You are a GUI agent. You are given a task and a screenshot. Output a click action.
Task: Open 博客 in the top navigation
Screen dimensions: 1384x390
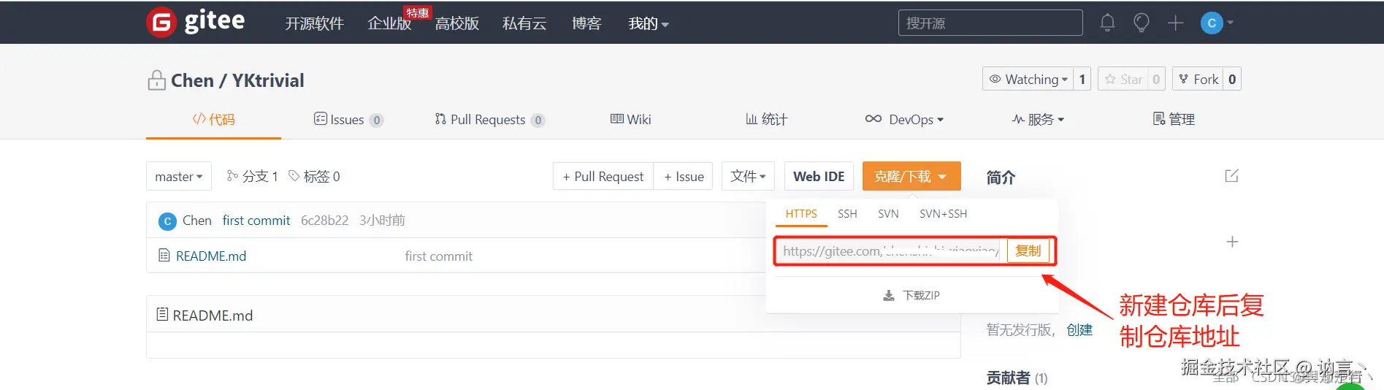coord(586,23)
